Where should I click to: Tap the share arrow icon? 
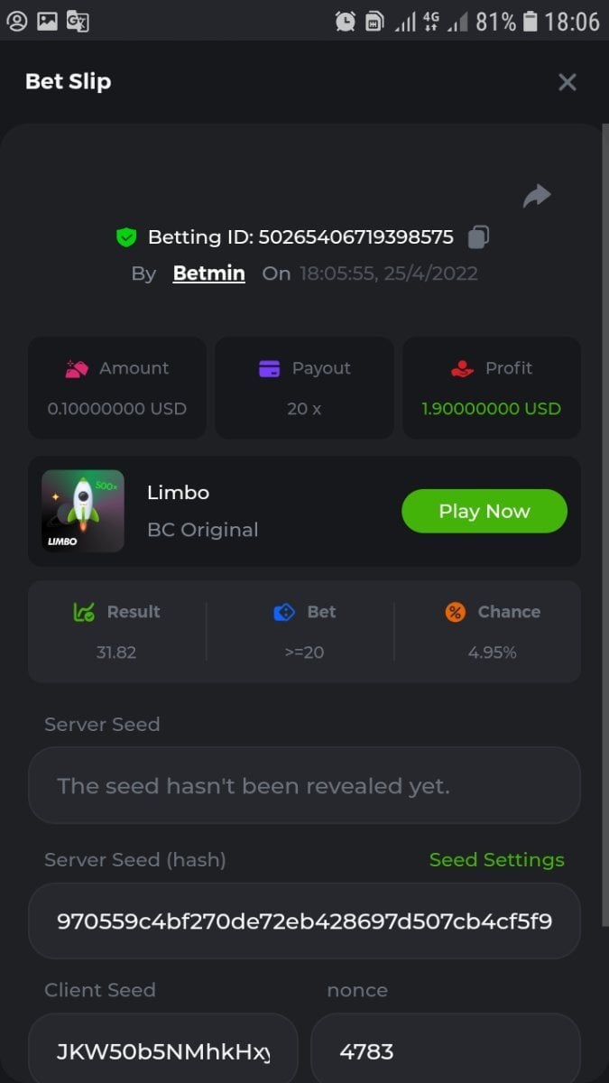537,196
